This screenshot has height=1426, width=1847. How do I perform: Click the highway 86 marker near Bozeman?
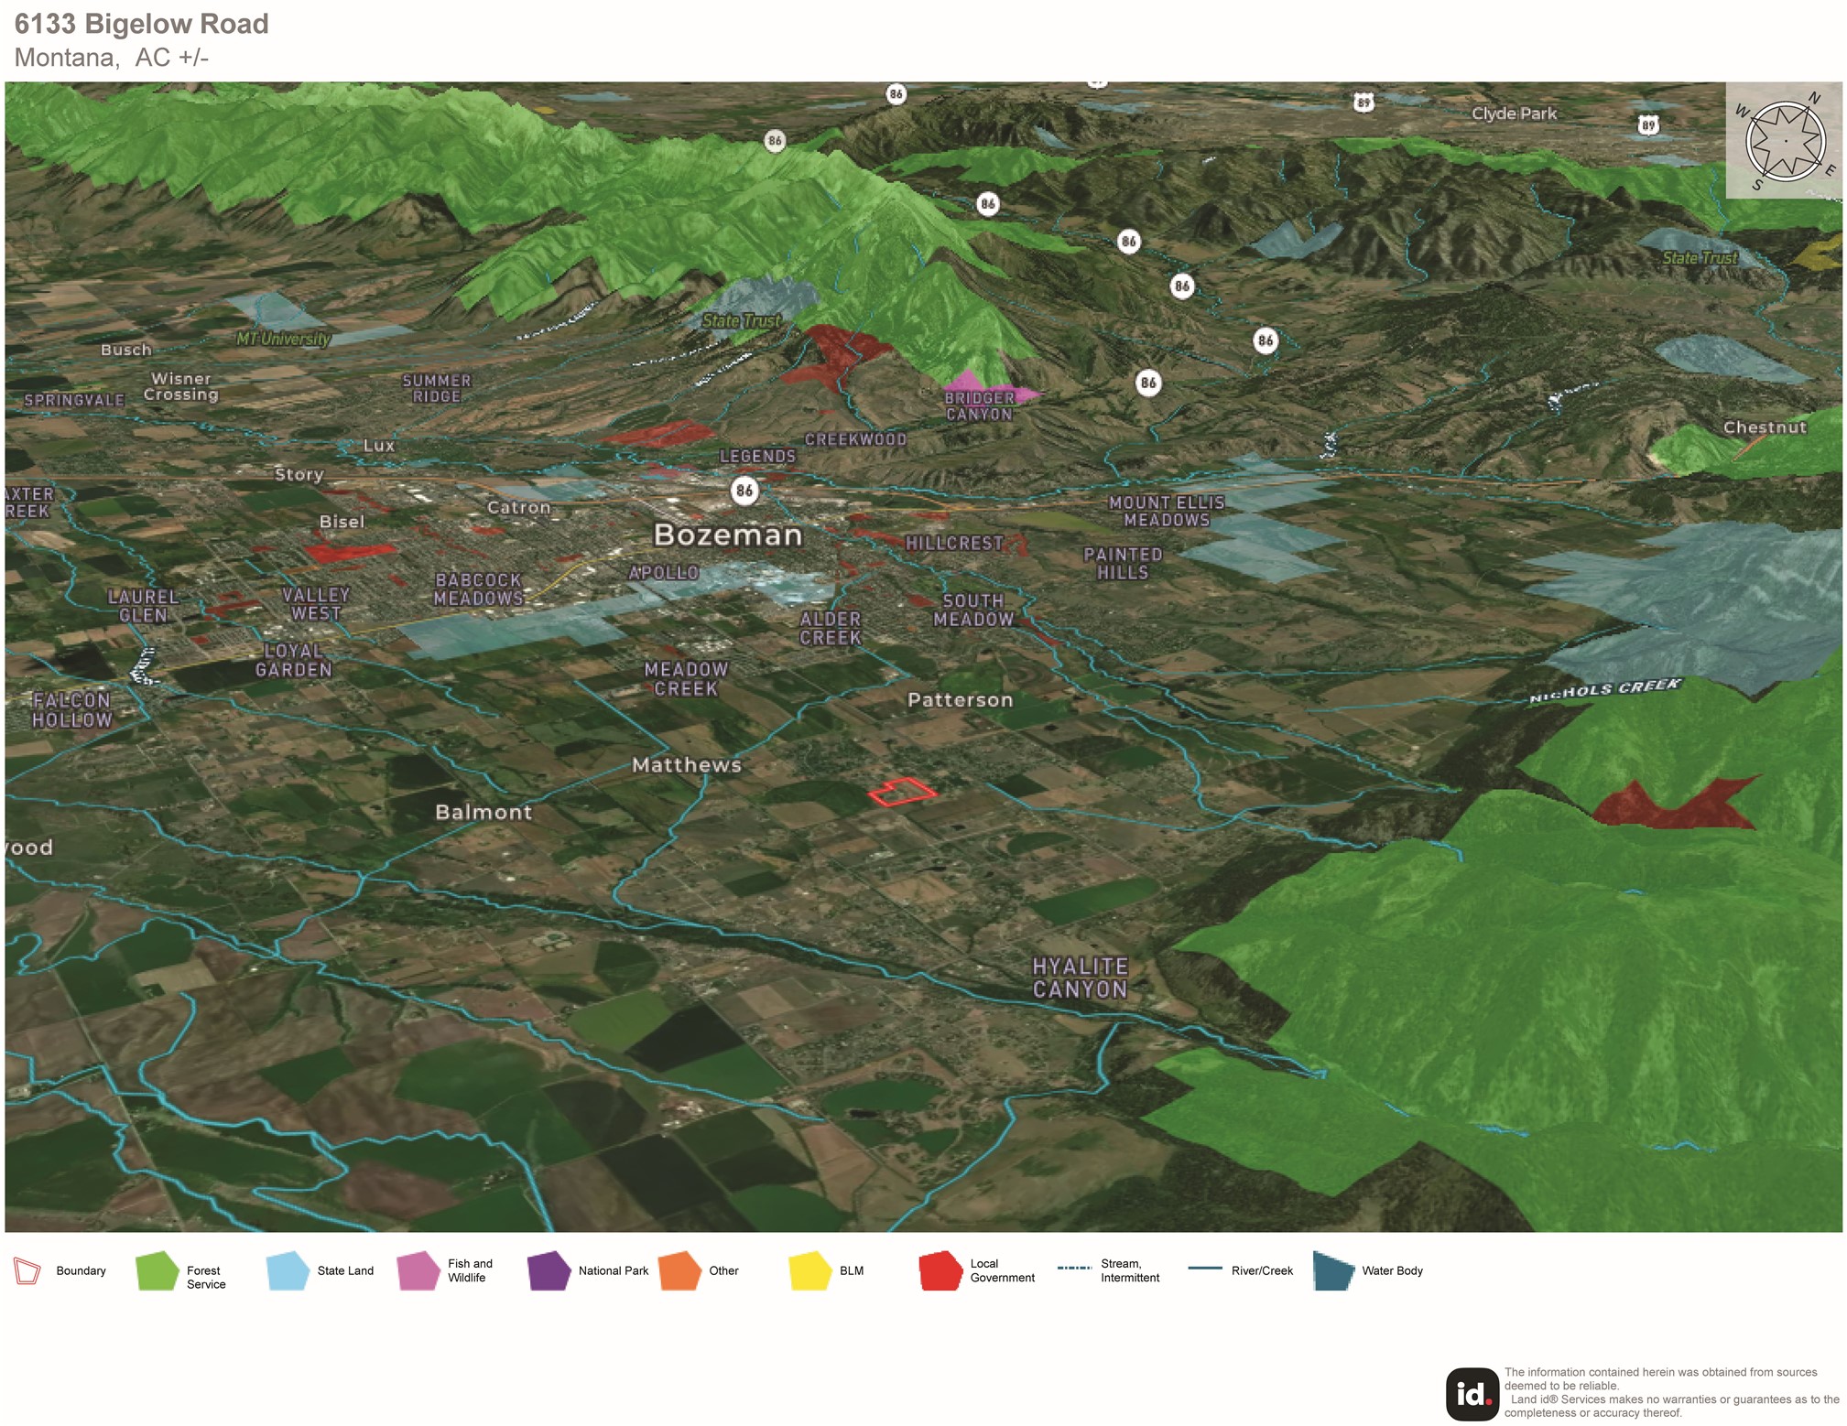point(744,491)
